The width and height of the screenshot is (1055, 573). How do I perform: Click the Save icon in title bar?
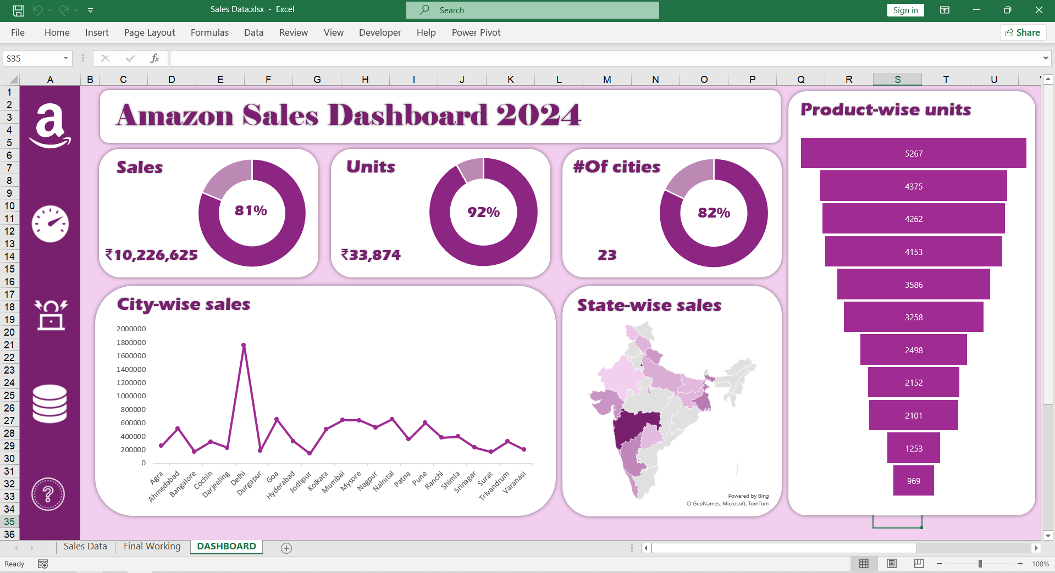(x=19, y=10)
